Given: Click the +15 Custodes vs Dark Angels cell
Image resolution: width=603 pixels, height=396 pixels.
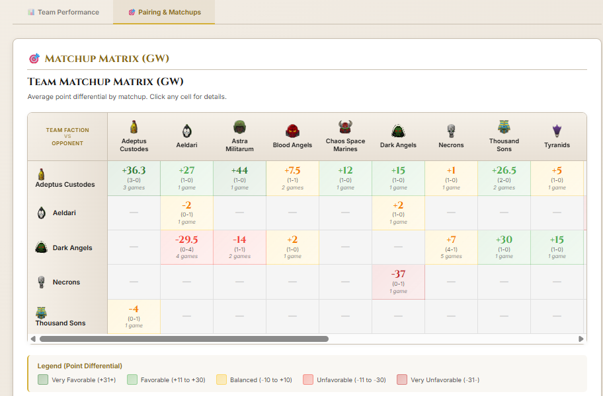Looking at the screenshot, I should click(x=399, y=178).
